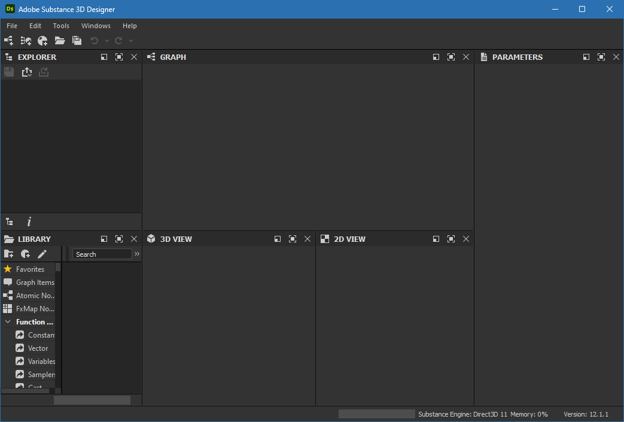Click Library add filter icon
Image resolution: width=624 pixels, height=422 pixels.
tap(26, 254)
